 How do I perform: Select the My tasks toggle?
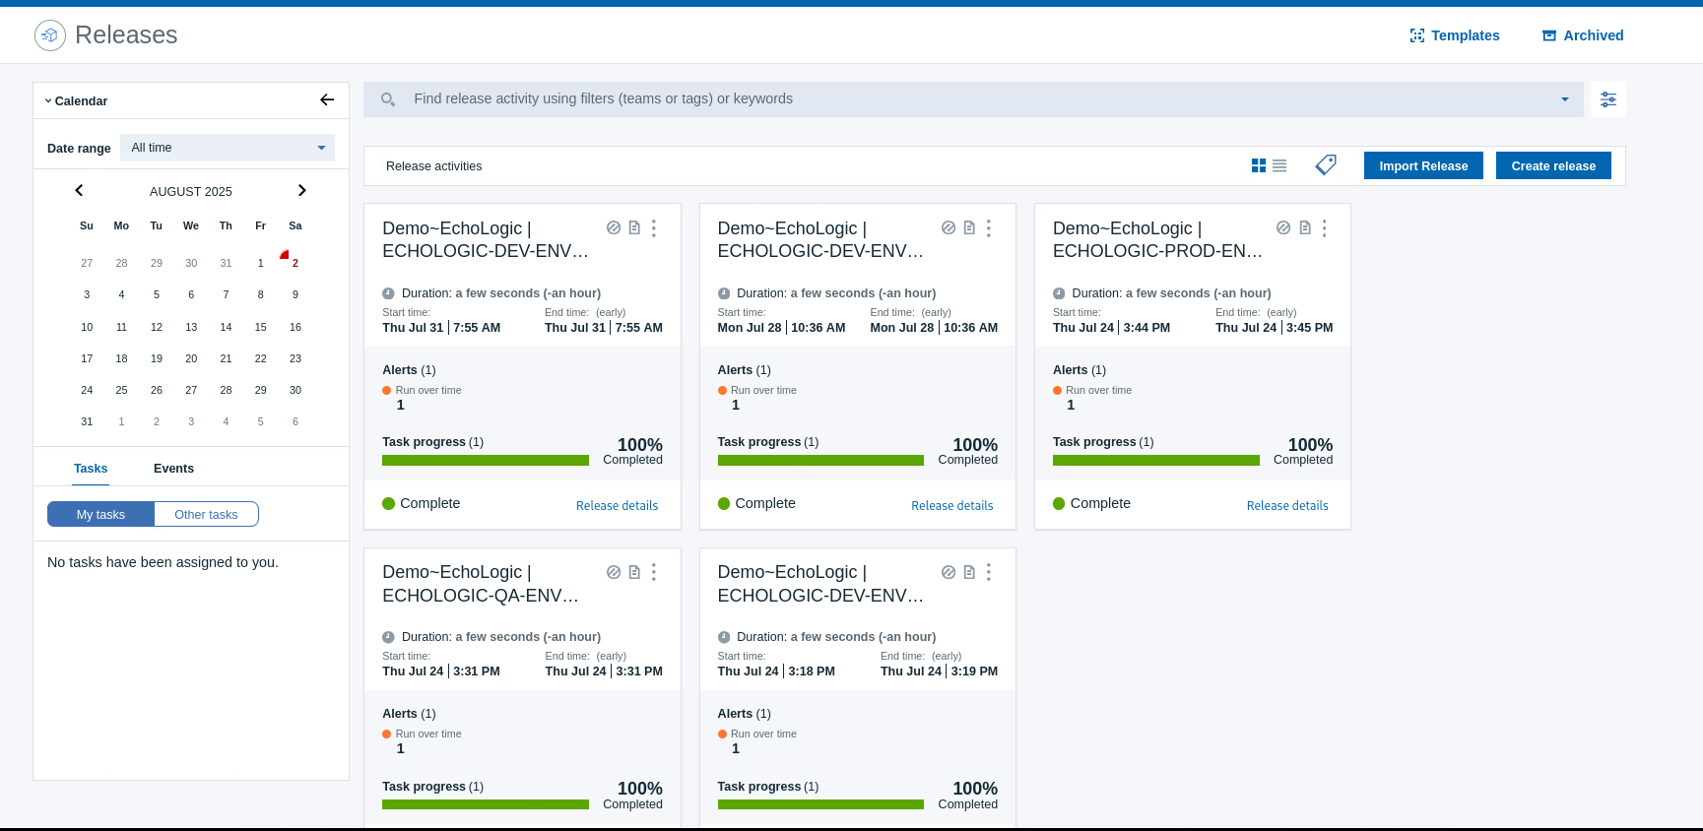click(x=100, y=514)
